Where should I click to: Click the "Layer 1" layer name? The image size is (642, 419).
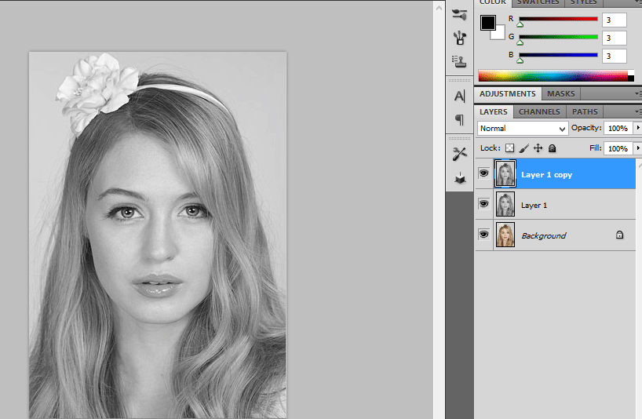(x=534, y=206)
